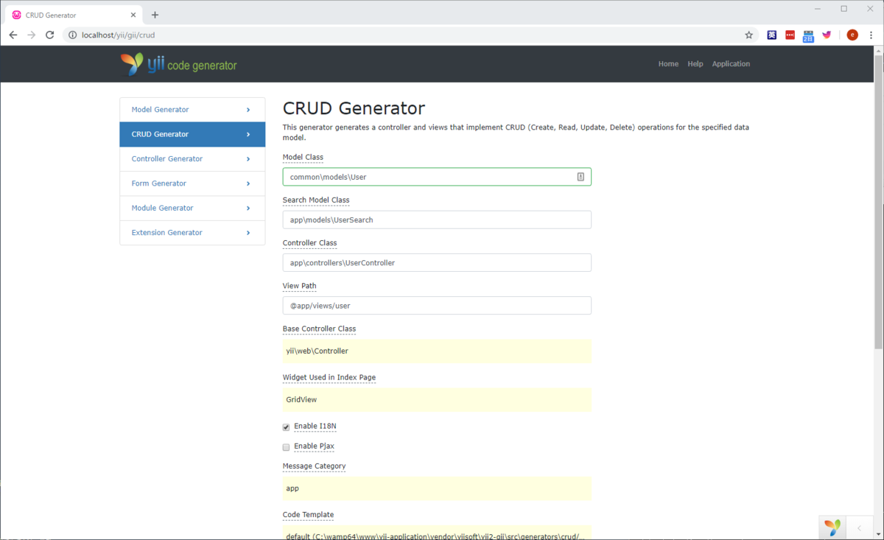
Task: Click the autofill icon in Model Class field
Action: [x=580, y=177]
